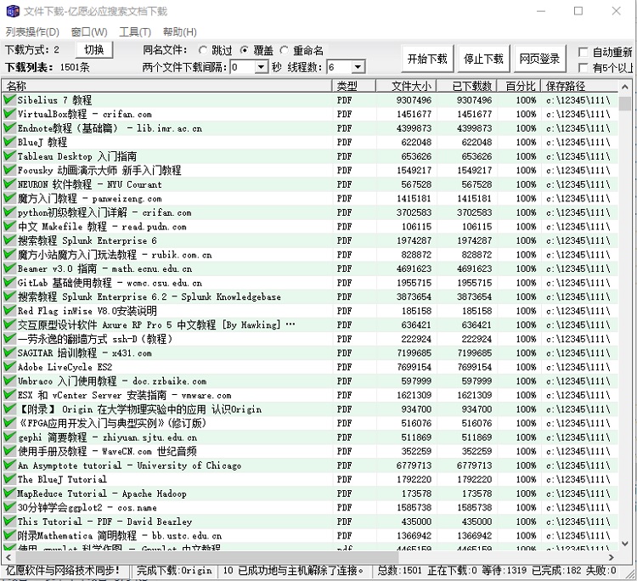Select the 一劳永逸的翻墙方式 ssh-D row name
Viewport: 637px width, 581px height.
pyautogui.click(x=95, y=338)
